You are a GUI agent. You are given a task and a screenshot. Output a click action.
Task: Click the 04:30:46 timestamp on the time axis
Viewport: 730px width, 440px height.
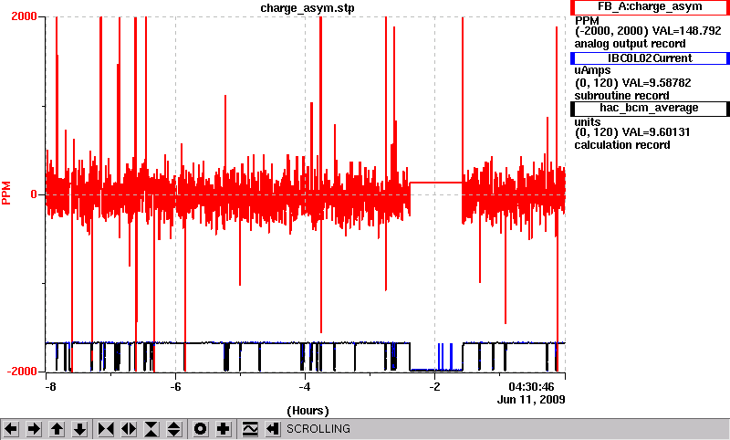pos(531,387)
